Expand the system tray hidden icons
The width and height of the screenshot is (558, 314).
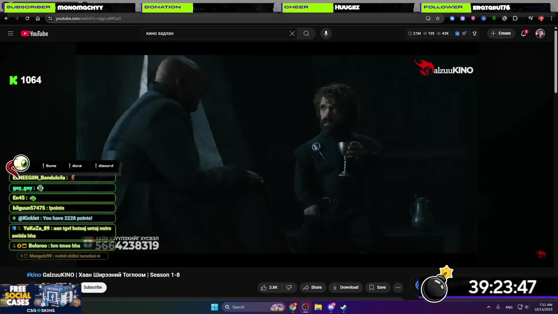coord(489,307)
